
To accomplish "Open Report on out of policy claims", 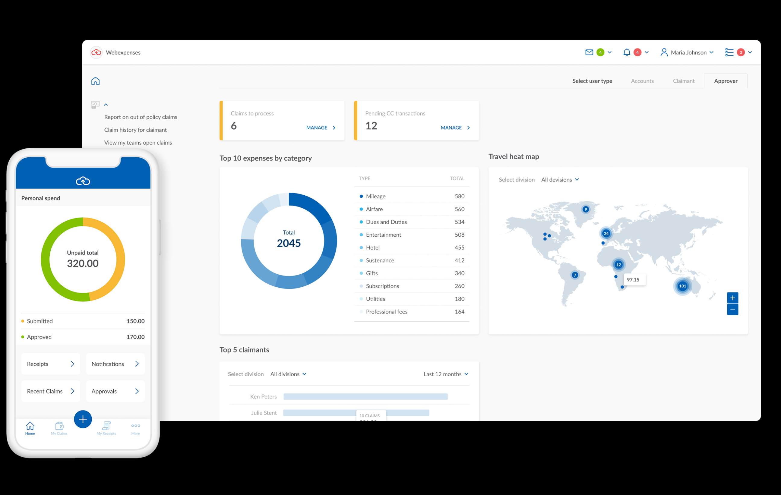I will (141, 117).
